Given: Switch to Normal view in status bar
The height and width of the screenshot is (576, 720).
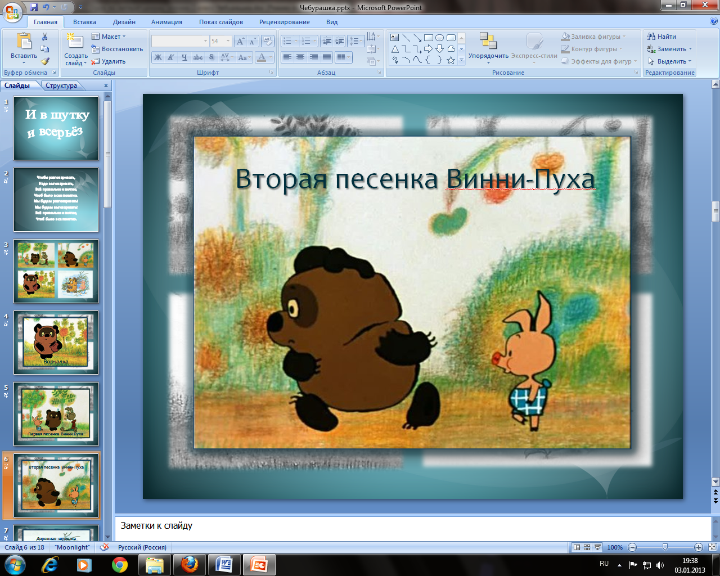Looking at the screenshot, I should pos(577,547).
